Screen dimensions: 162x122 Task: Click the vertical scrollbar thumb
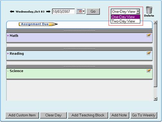click(x=155, y=55)
